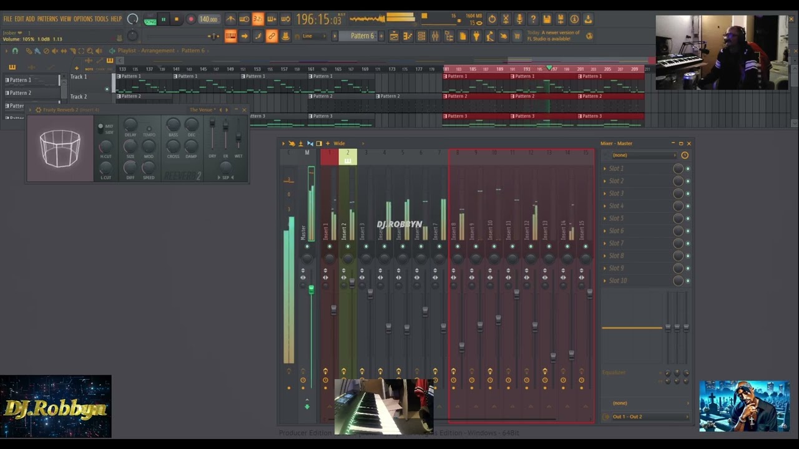Open the Mixer view icon
This screenshot has height=449, width=799.
pyautogui.click(x=435, y=36)
